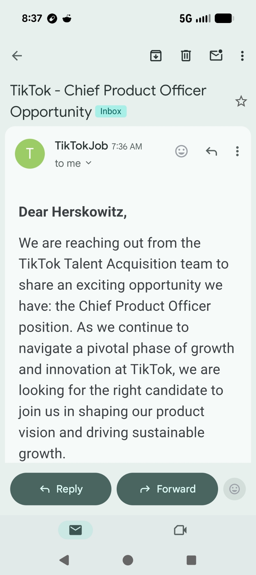Tap the Inbox label chip

coord(111,112)
